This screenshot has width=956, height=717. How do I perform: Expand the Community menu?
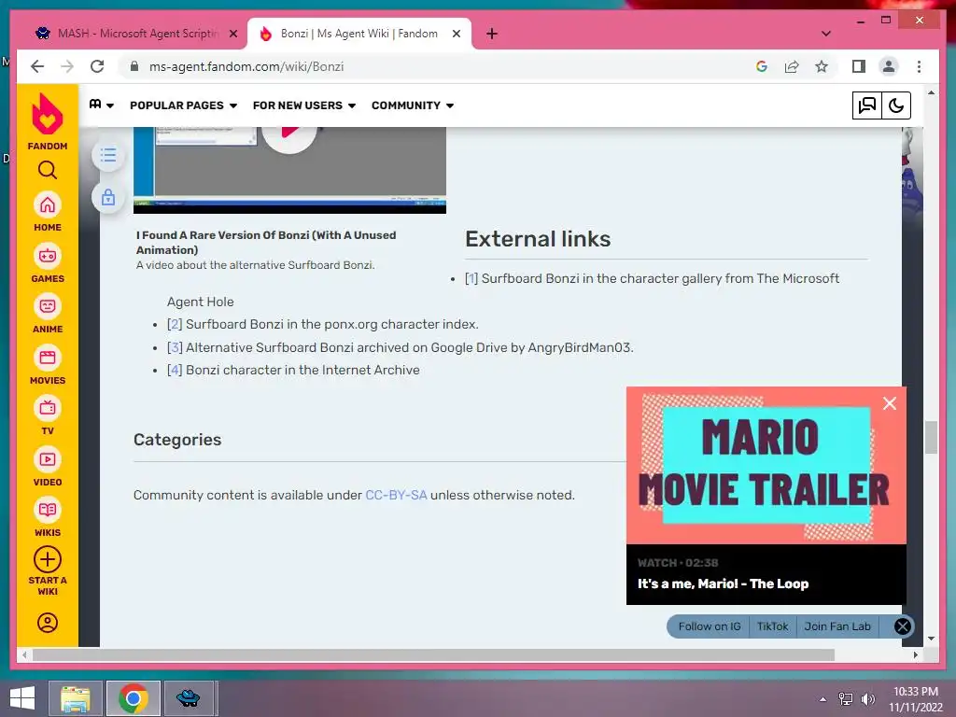coord(413,105)
